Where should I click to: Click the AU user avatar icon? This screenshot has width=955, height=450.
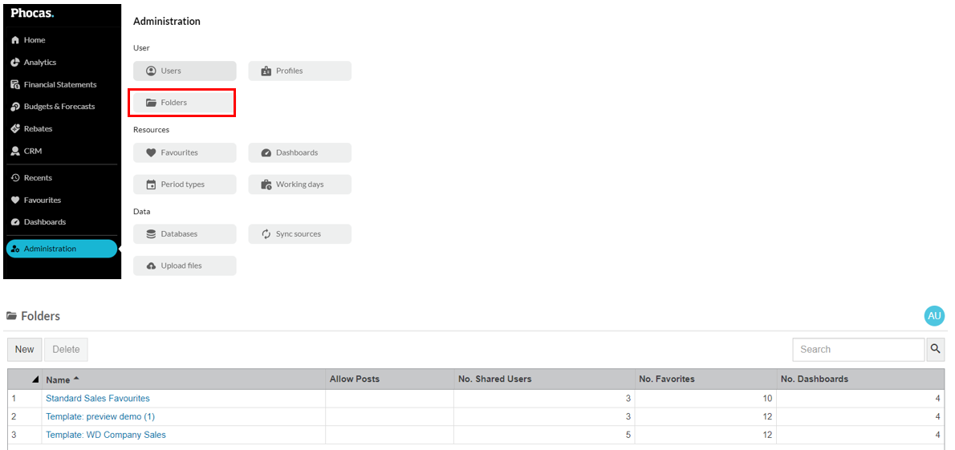pos(934,316)
